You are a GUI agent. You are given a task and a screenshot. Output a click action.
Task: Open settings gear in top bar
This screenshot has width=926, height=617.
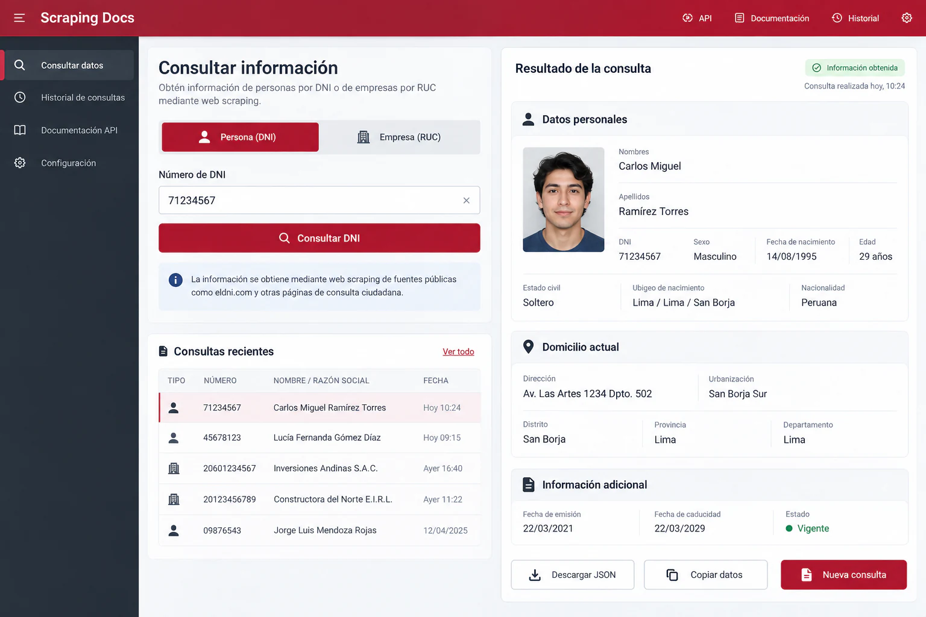point(907,18)
